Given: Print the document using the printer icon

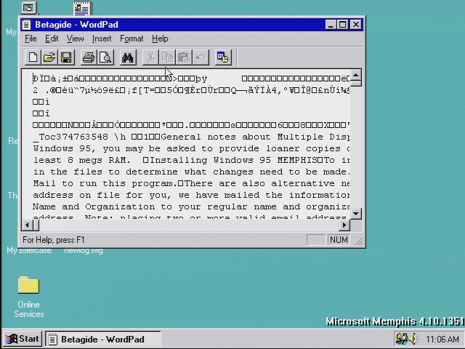Looking at the screenshot, I should coord(89,57).
